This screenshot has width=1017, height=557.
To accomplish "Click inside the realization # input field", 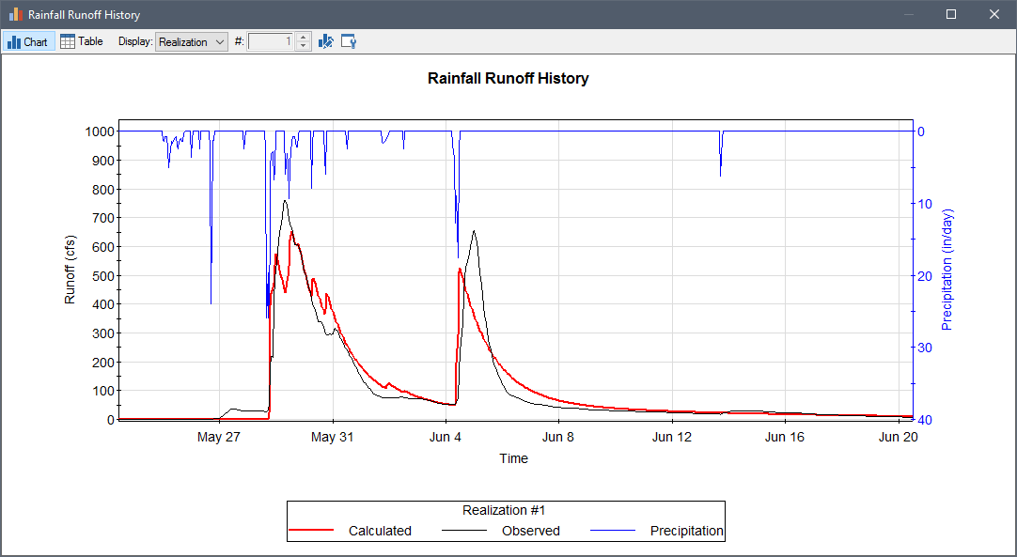I will (x=273, y=41).
